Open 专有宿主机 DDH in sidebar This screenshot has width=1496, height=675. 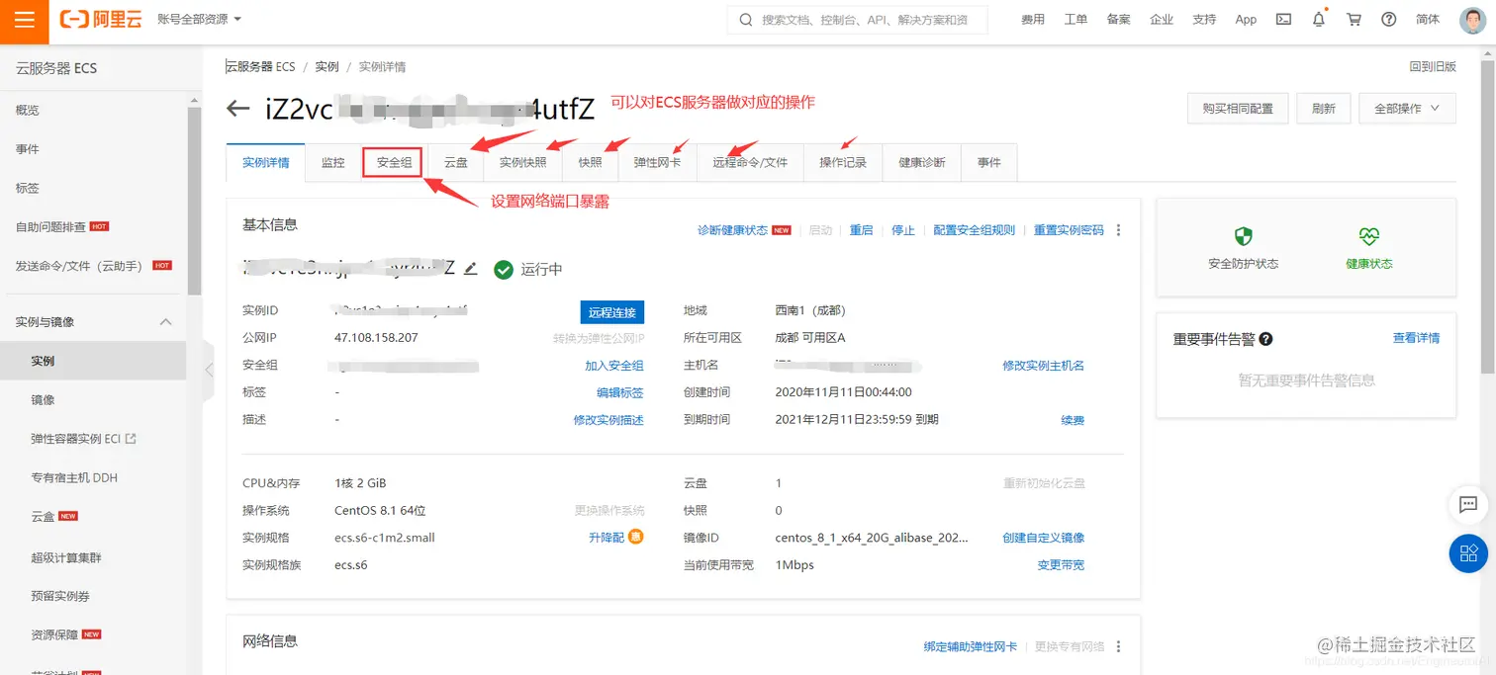[x=74, y=478]
